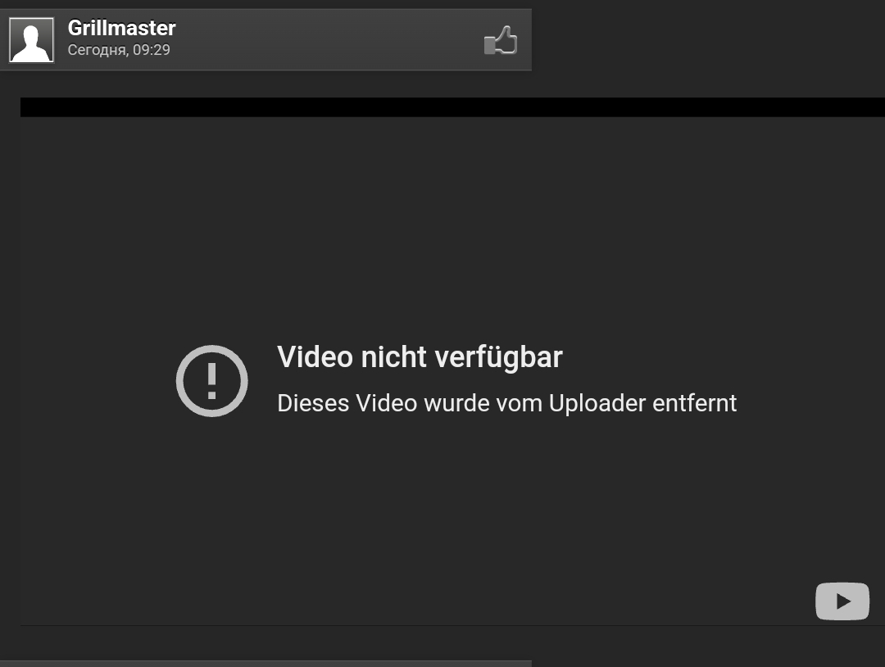The height and width of the screenshot is (667, 885).
Task: Click next post's header bar at bottom
Action: coord(265,664)
